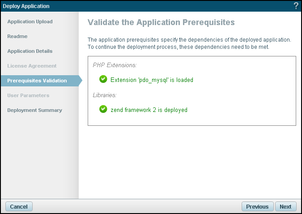
Task: Open the Readme step
Action: tap(17, 36)
